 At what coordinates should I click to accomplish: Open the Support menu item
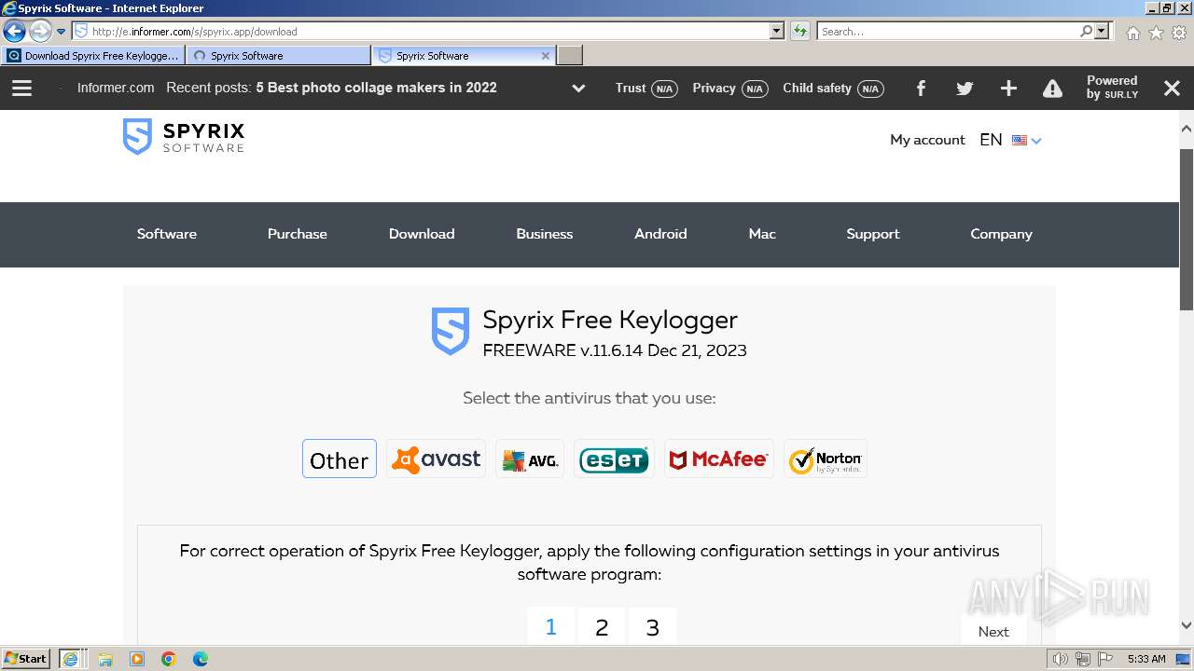point(873,234)
